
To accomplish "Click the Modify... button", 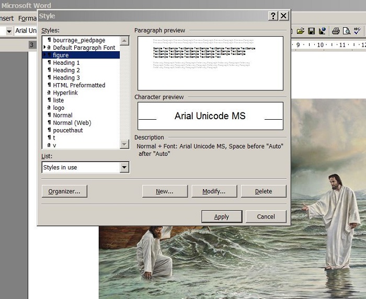I will pyautogui.click(x=214, y=191).
